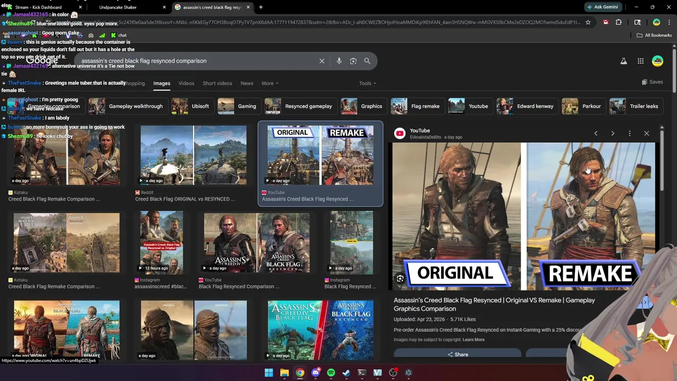Open the Chrome profile avatar in toolbar
The width and height of the screenshot is (677, 381).
click(x=656, y=22)
